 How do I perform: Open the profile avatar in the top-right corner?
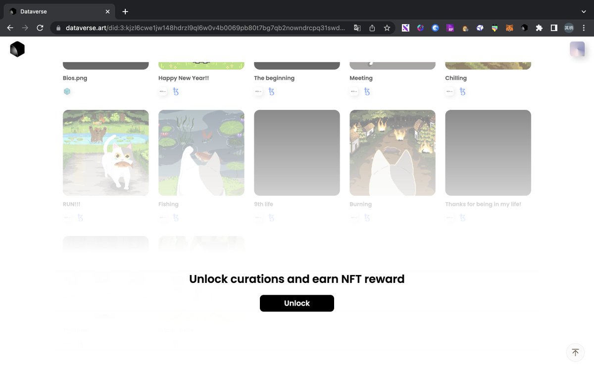[576, 49]
